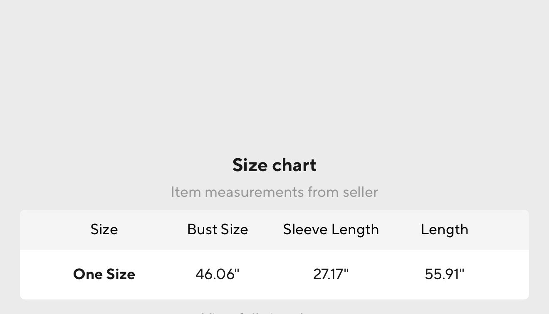Click the 55.91" length value
Image resolution: width=549 pixels, height=314 pixels.
444,274
